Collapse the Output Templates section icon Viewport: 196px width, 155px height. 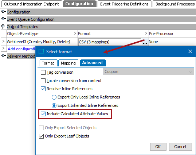(3, 27)
